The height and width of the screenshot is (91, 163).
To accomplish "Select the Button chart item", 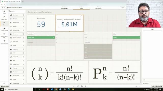I will click(17, 26).
